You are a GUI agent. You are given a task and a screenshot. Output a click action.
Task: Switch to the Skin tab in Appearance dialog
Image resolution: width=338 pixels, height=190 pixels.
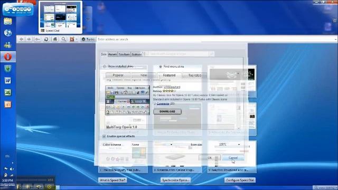point(104,54)
